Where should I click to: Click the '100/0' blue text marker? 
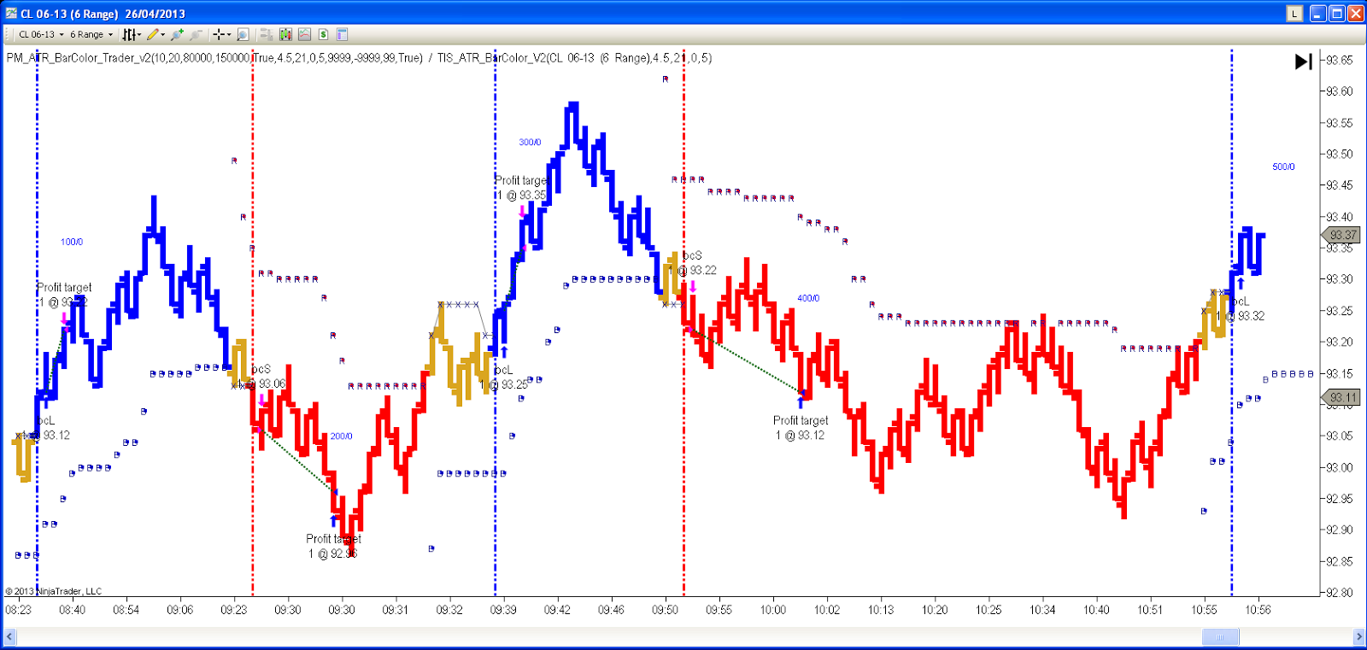coord(72,242)
